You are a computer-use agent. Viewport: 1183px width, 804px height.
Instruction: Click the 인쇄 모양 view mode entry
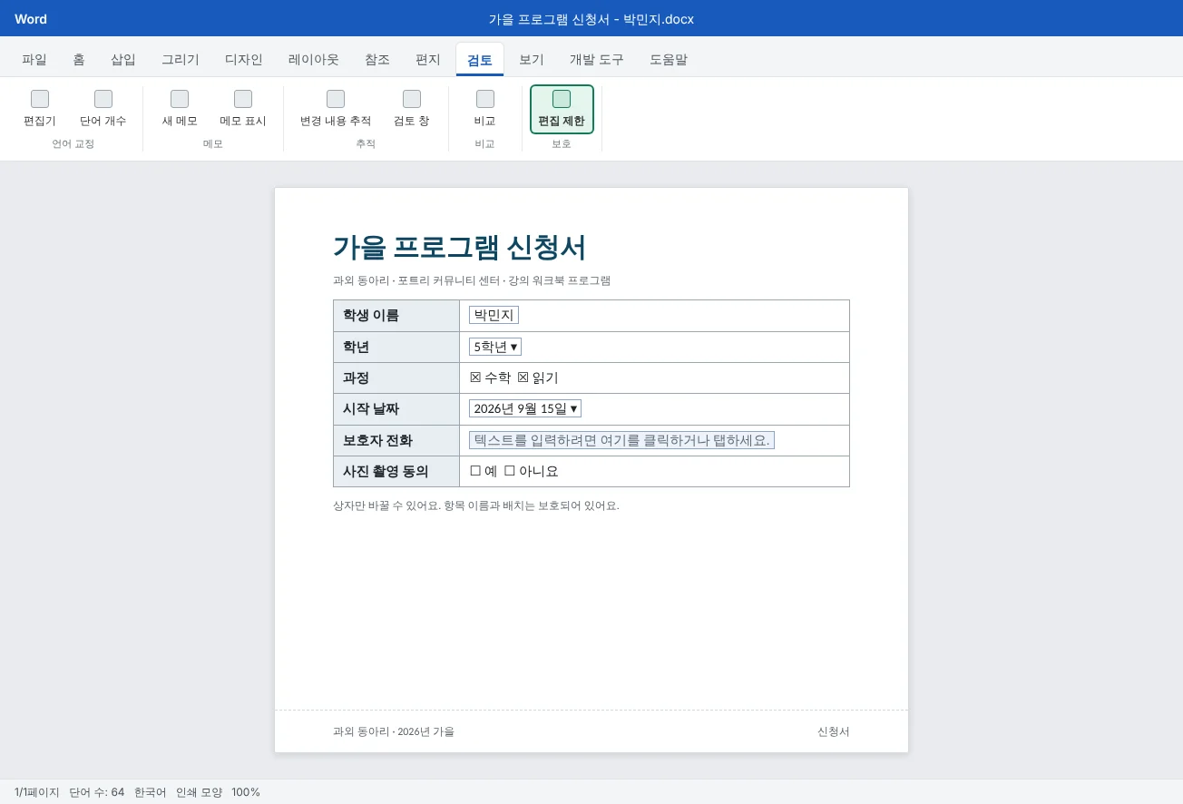click(x=199, y=792)
